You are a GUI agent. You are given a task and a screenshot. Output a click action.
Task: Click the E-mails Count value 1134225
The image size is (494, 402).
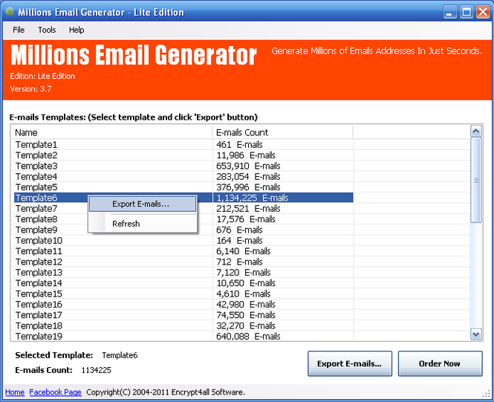tap(97, 370)
